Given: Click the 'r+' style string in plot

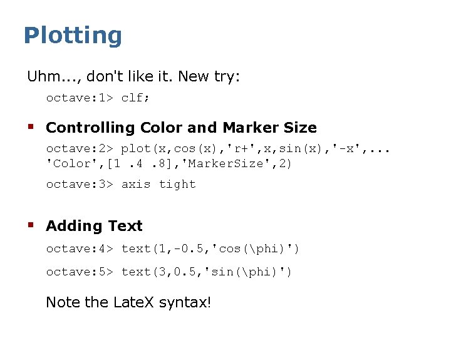Looking at the screenshot, I should click(x=241, y=149).
